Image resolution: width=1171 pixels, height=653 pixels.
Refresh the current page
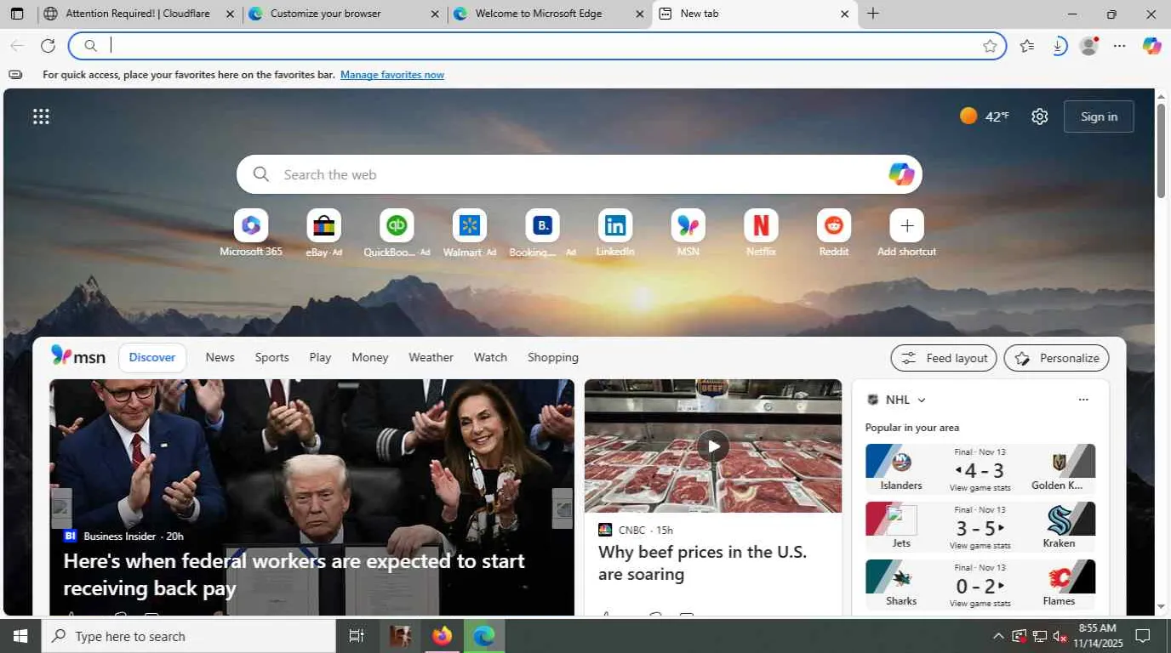tap(48, 46)
